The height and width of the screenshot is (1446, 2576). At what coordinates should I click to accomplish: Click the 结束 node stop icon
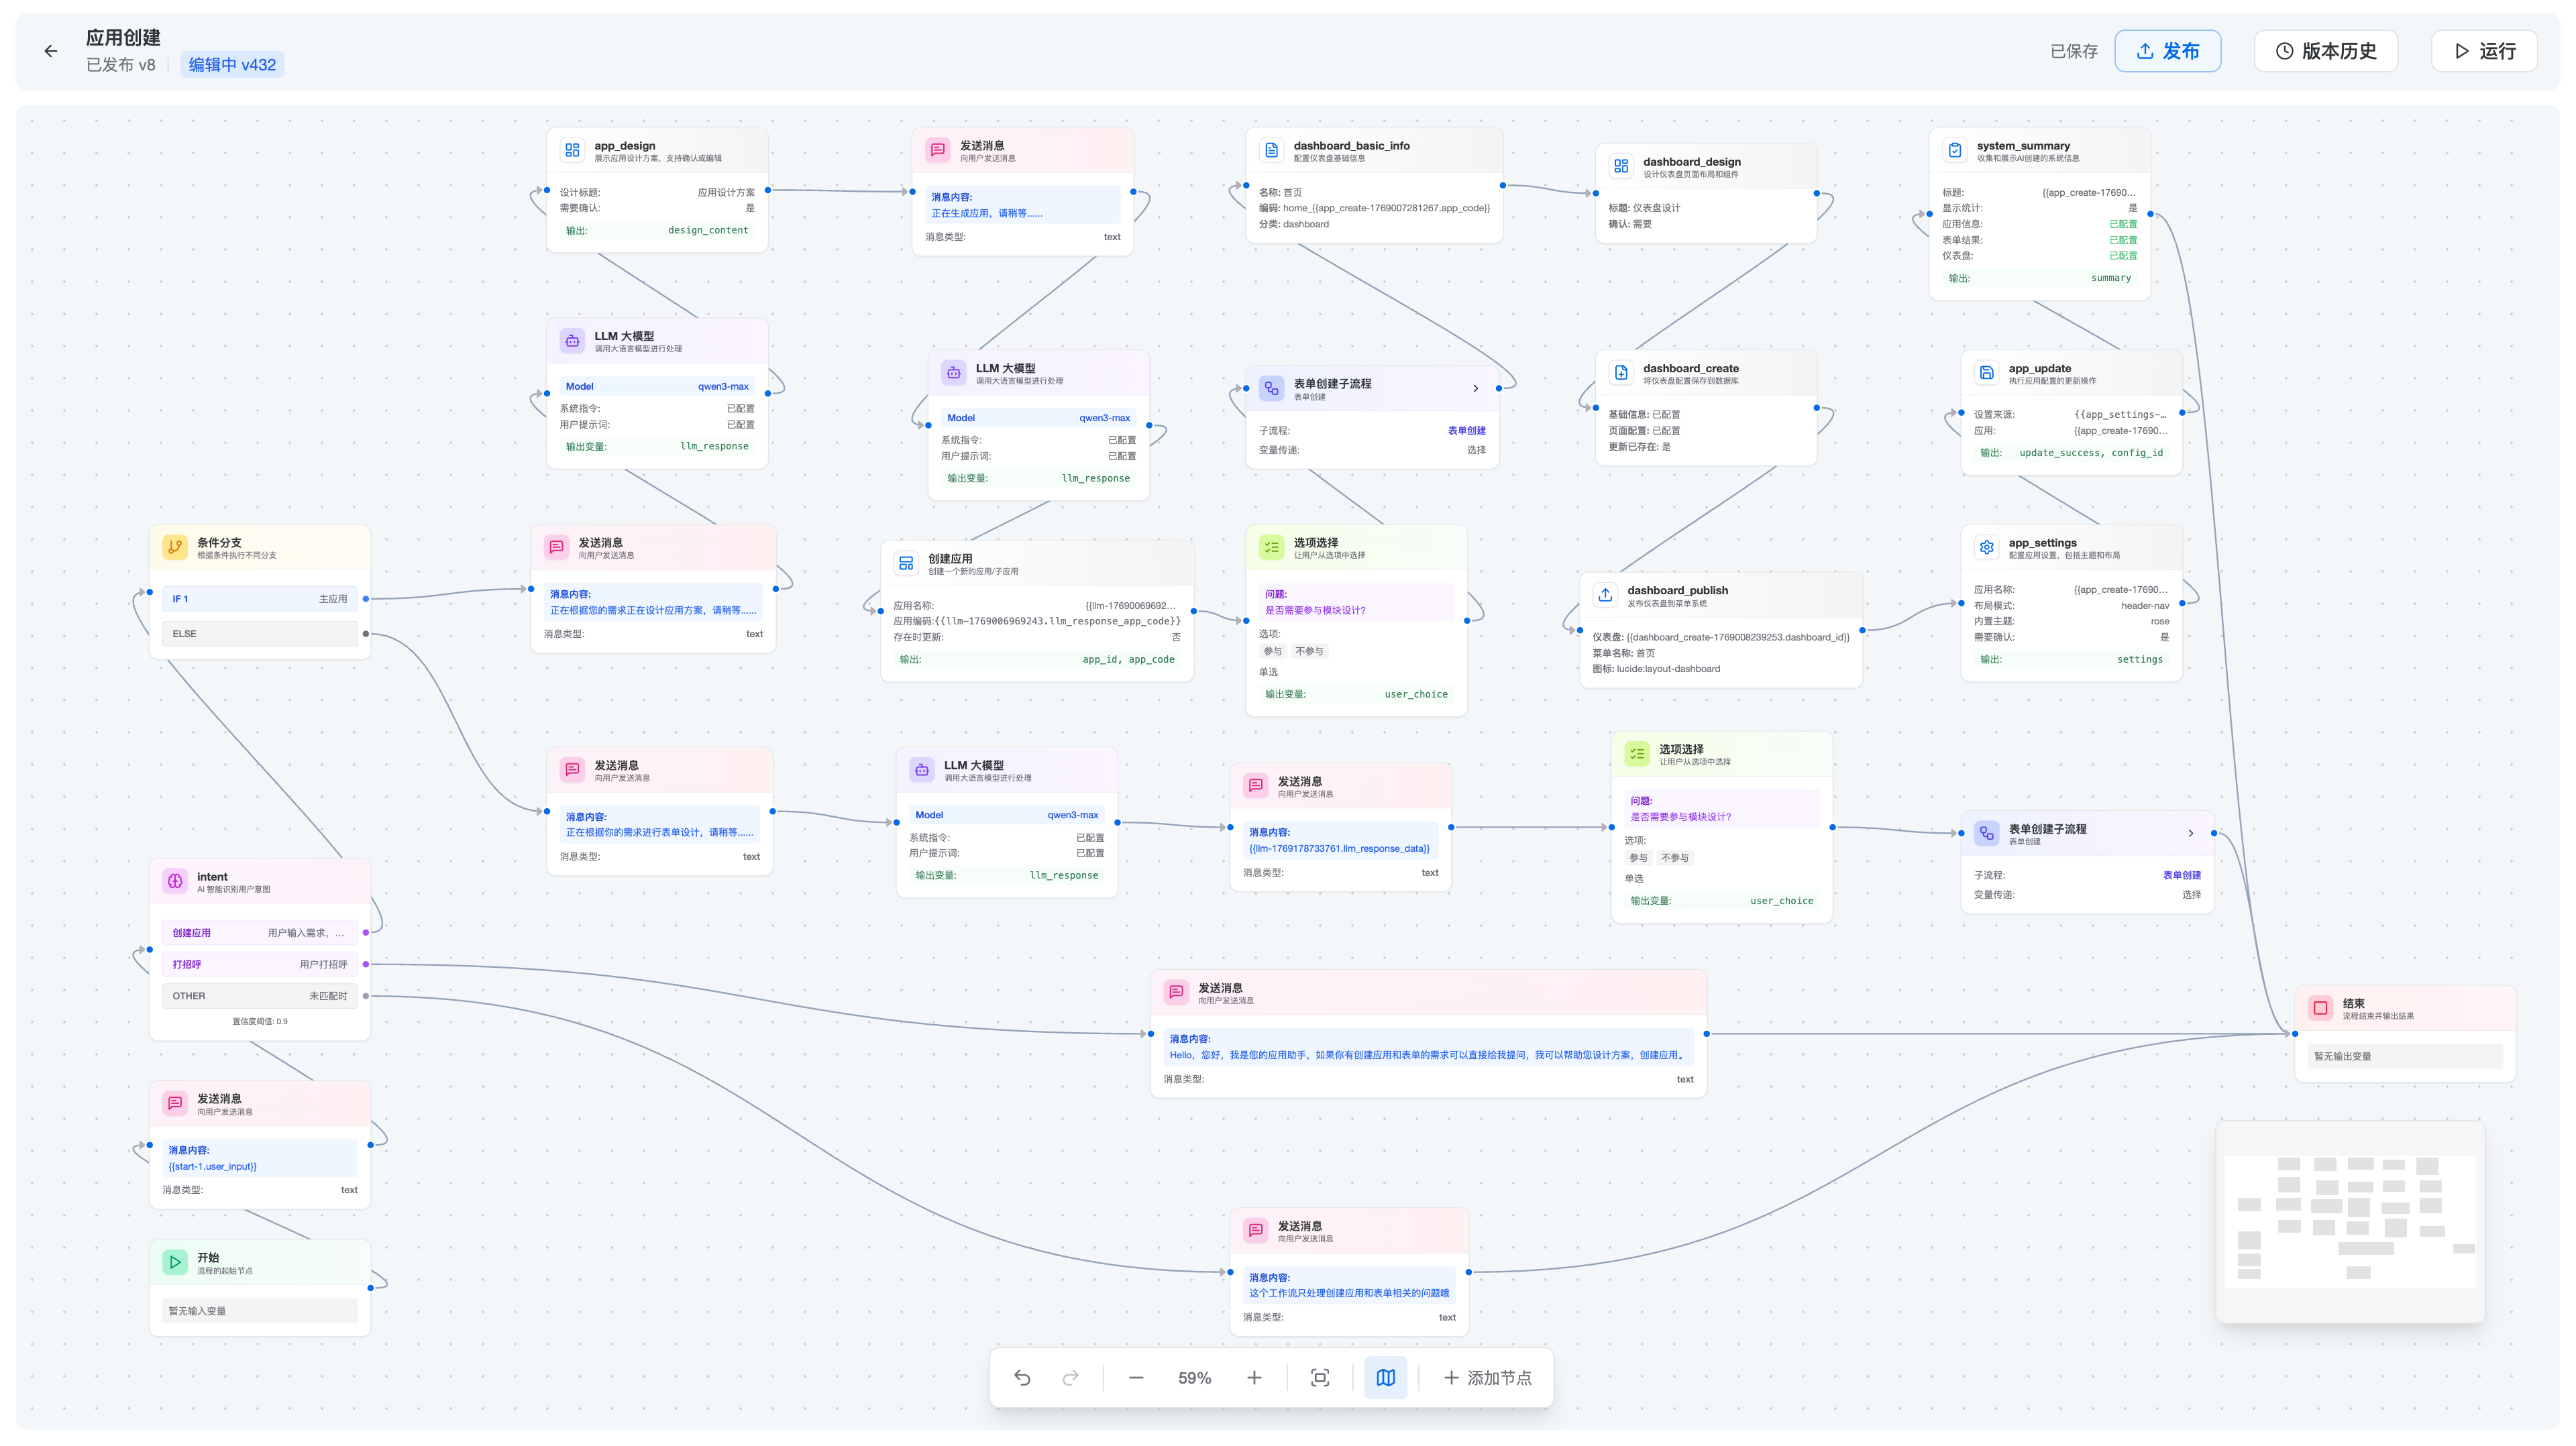click(2320, 1008)
